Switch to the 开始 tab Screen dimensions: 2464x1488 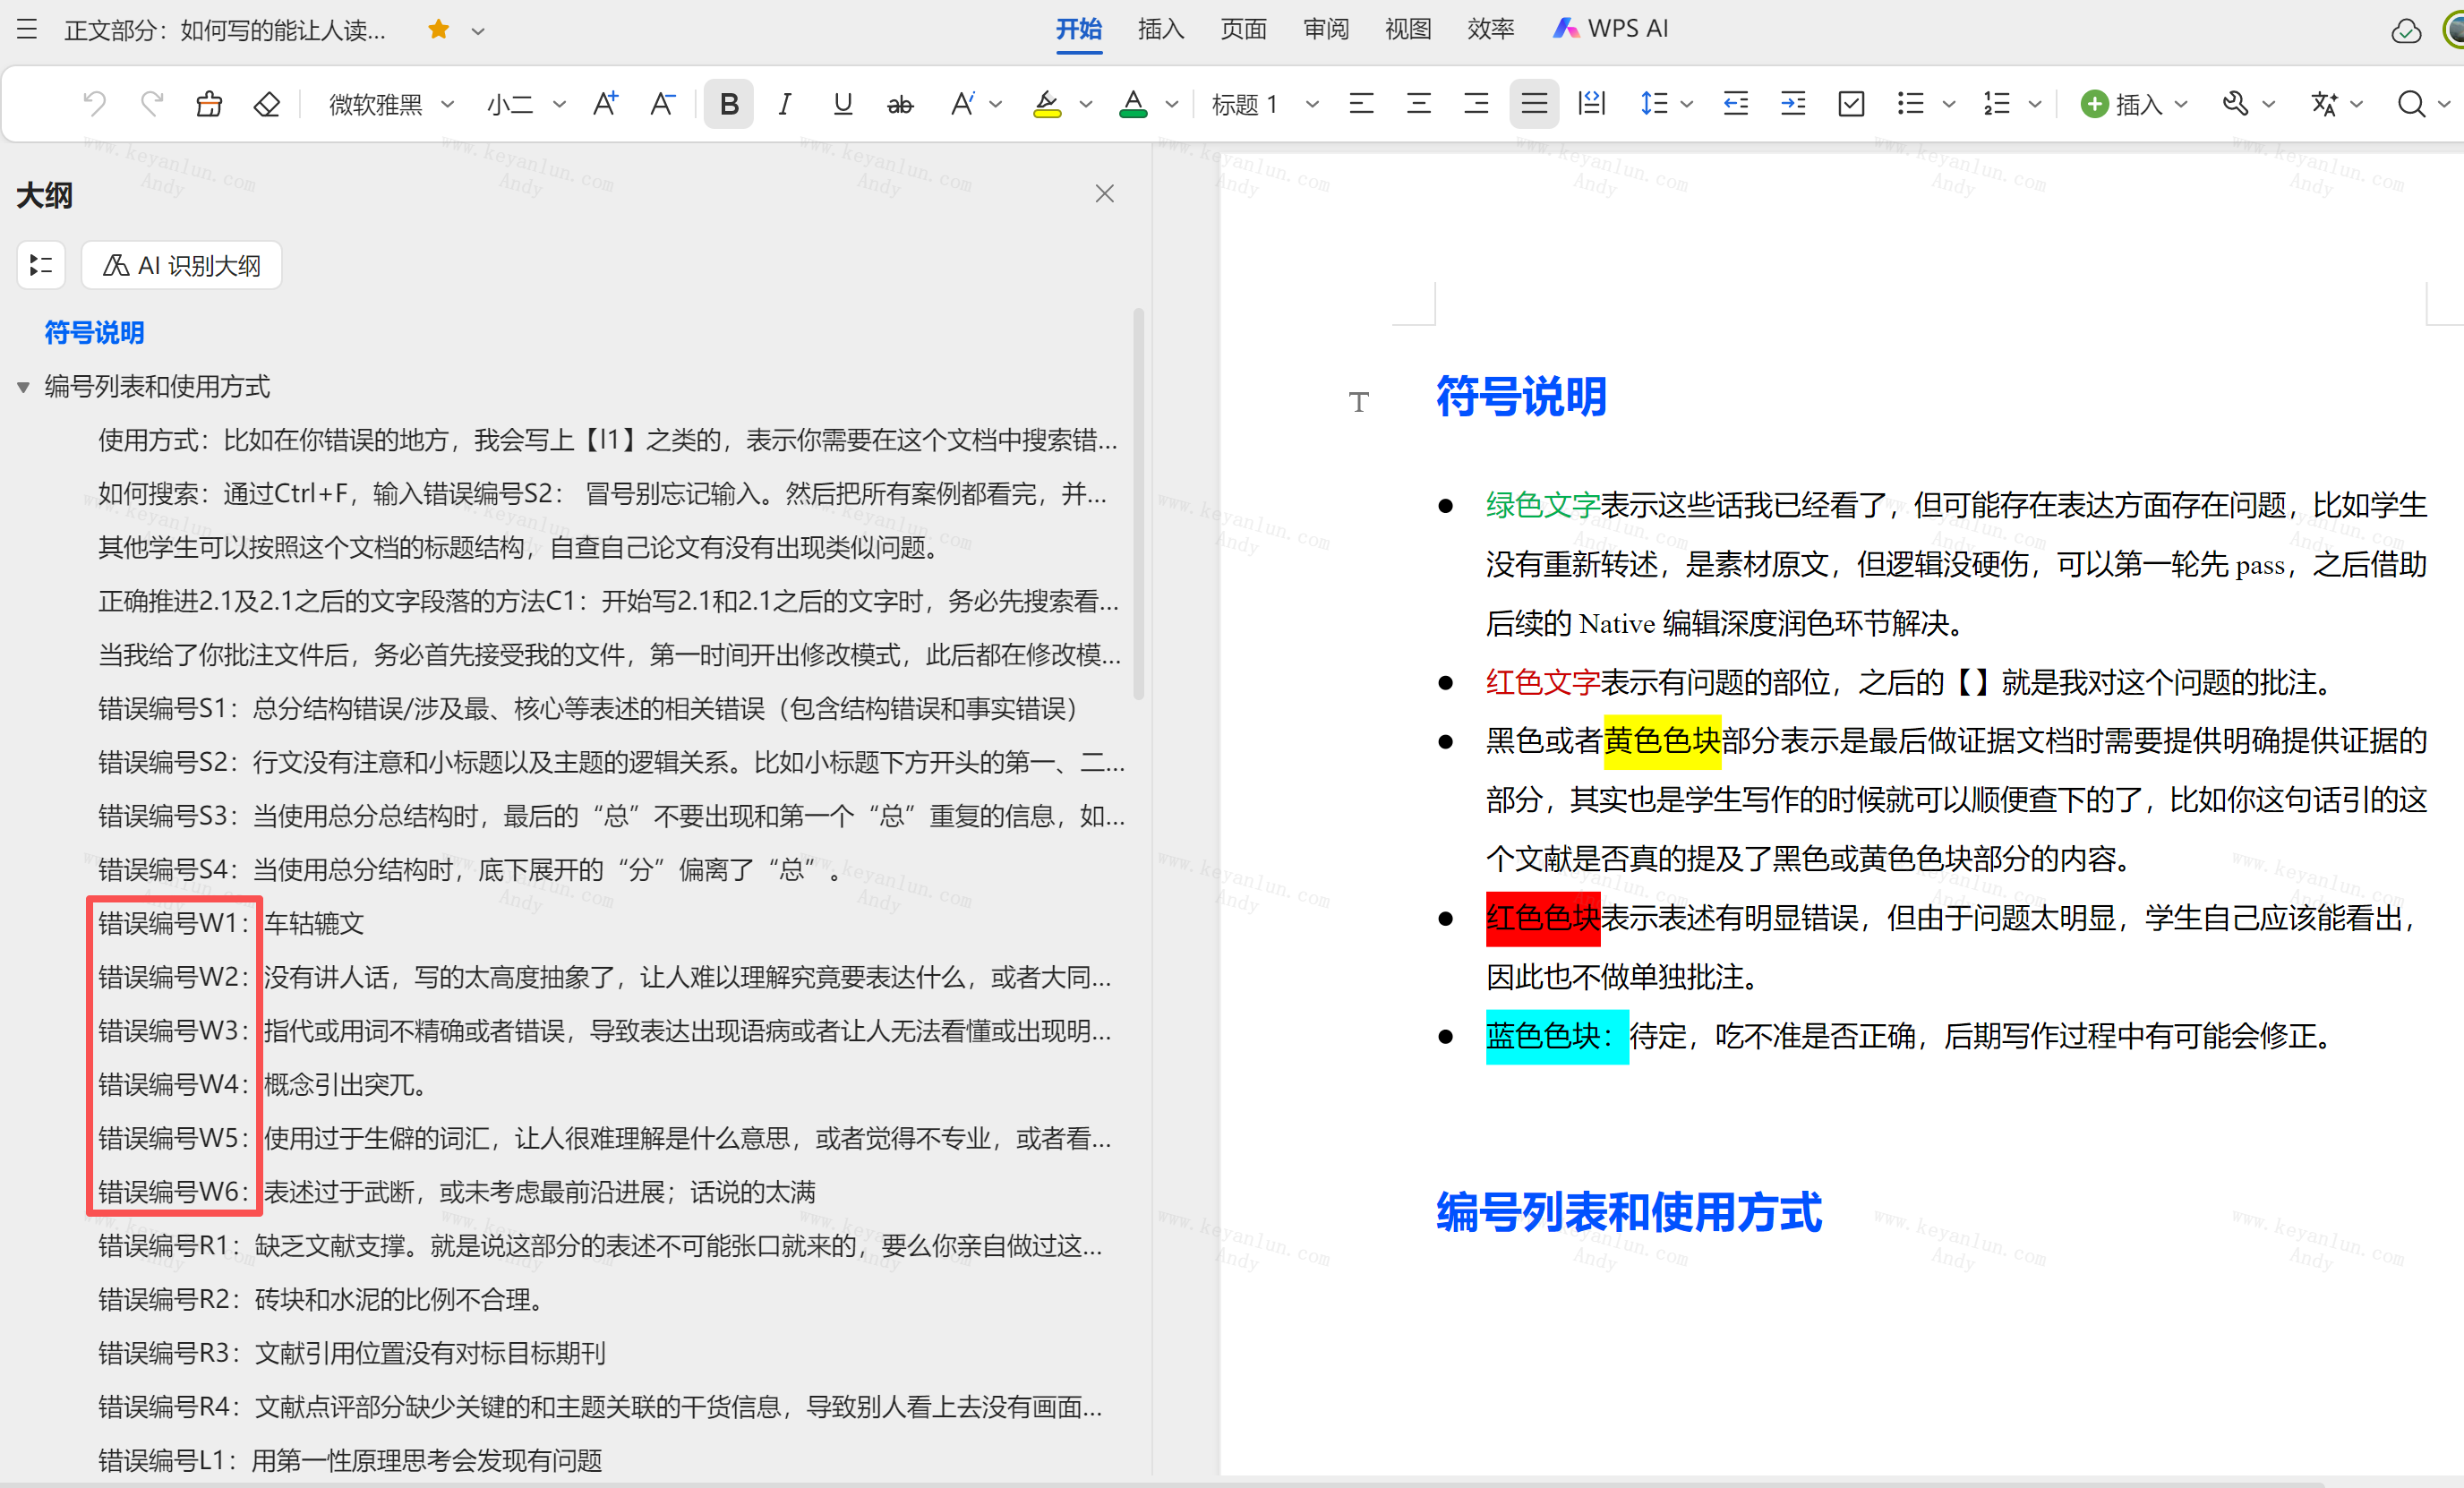(x=1079, y=29)
